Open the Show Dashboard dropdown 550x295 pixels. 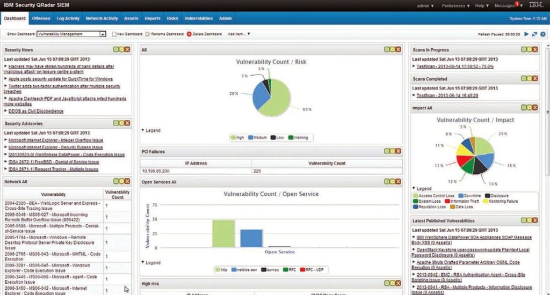103,34
